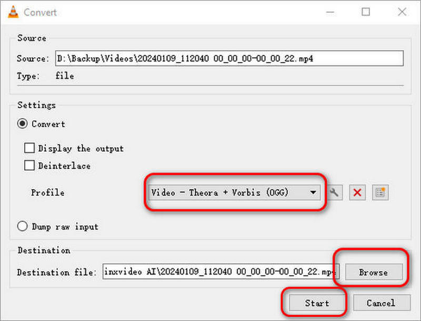
Task: Choose the Dump raw input option
Action: 23,226
